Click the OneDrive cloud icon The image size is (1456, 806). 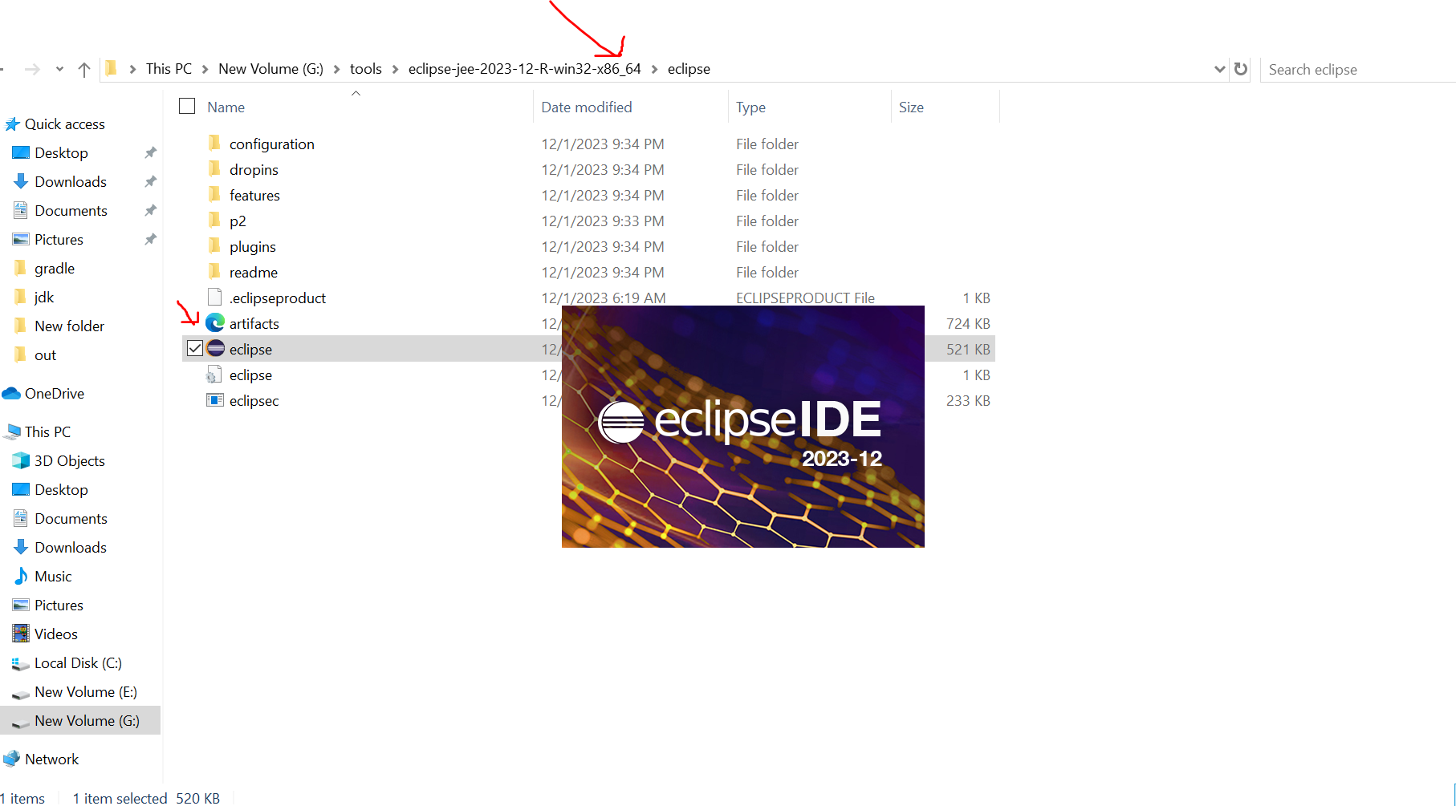coord(11,394)
